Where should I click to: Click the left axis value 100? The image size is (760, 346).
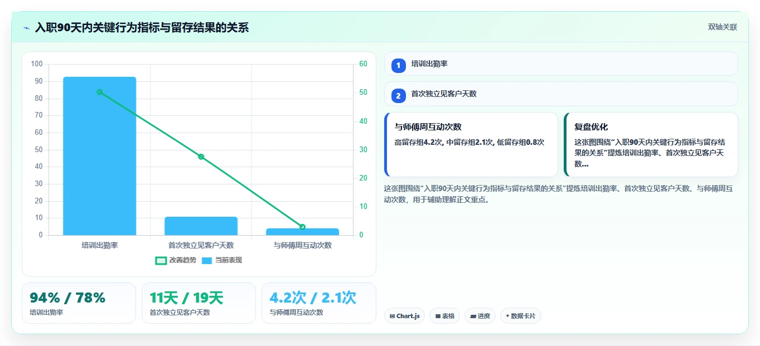pos(37,64)
